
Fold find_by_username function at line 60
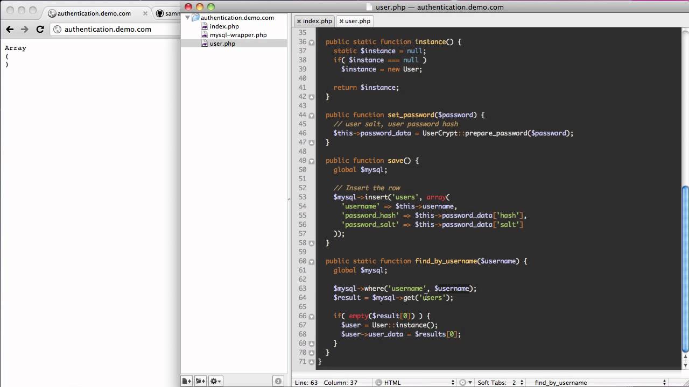coord(311,261)
